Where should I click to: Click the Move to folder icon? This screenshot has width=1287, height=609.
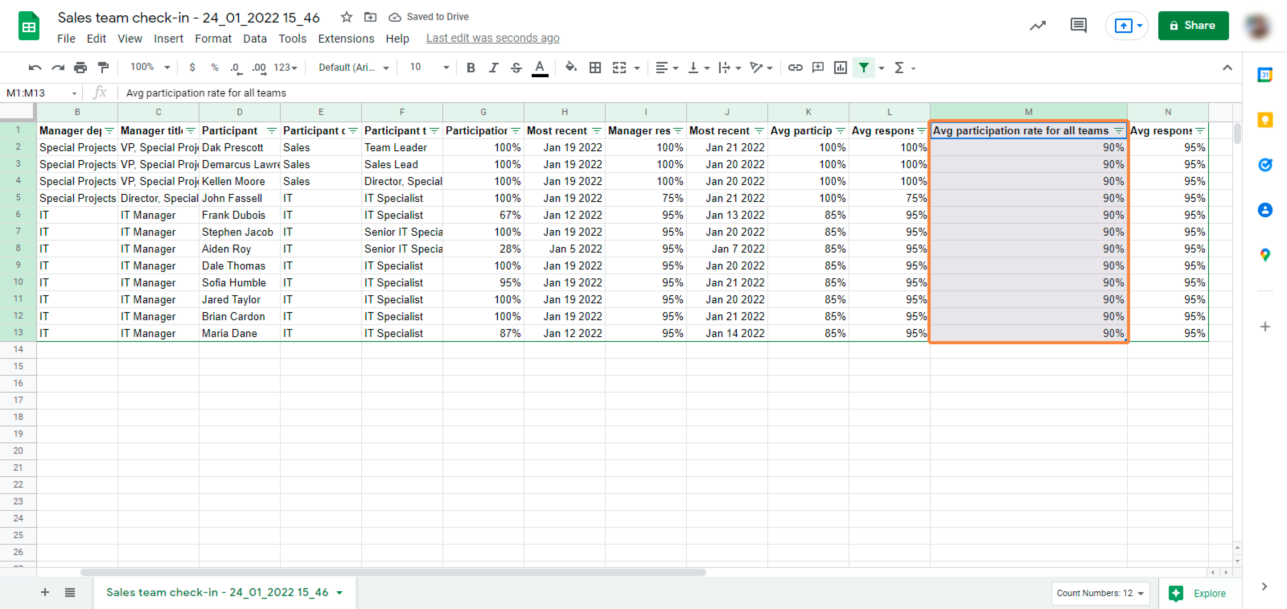tap(370, 17)
